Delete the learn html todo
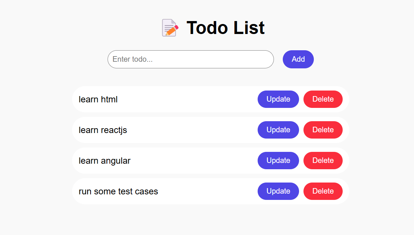The image size is (414, 235). click(x=323, y=99)
